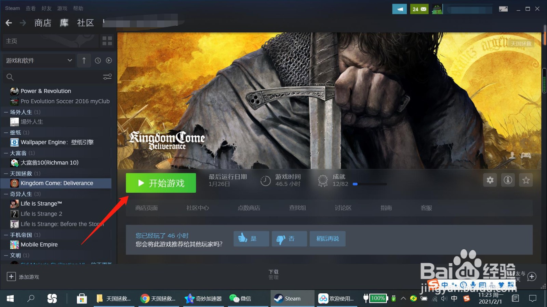
Task: Click the green 开始游戏 play button
Action: 161,183
